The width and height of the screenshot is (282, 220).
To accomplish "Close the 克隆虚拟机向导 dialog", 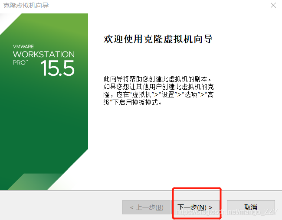I will (273, 5).
